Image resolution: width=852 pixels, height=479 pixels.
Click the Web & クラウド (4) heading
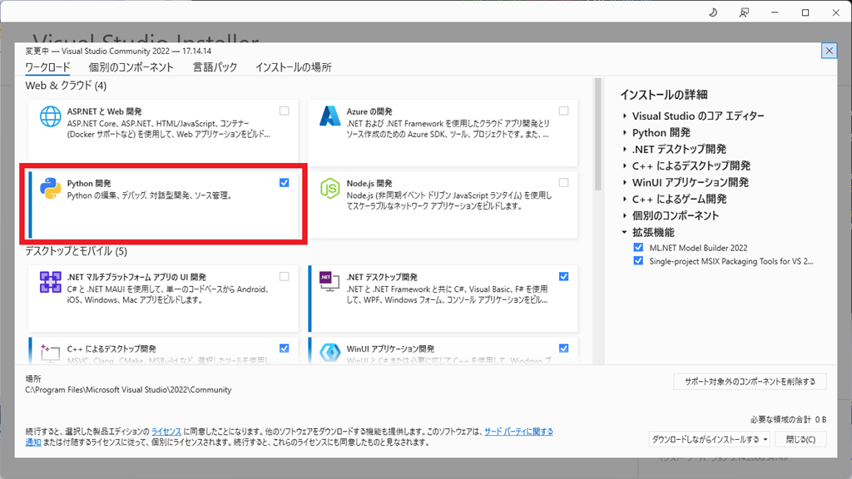click(66, 86)
